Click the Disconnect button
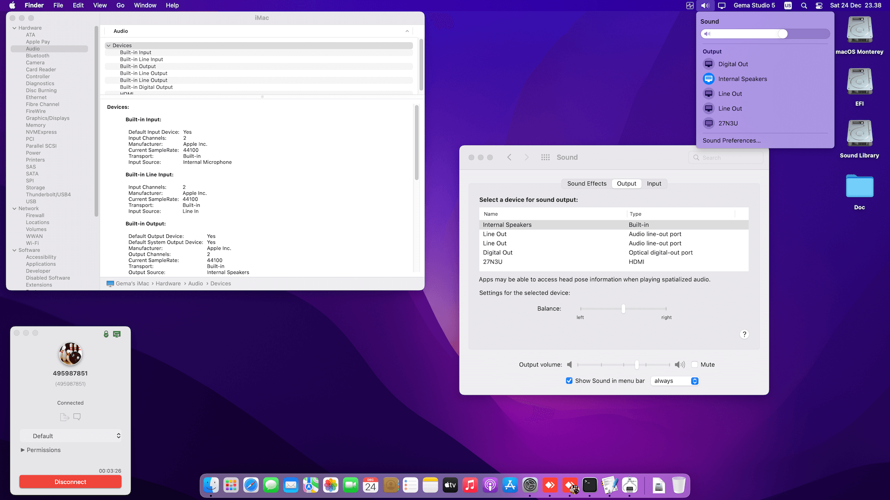Image resolution: width=890 pixels, height=500 pixels. 70,481
